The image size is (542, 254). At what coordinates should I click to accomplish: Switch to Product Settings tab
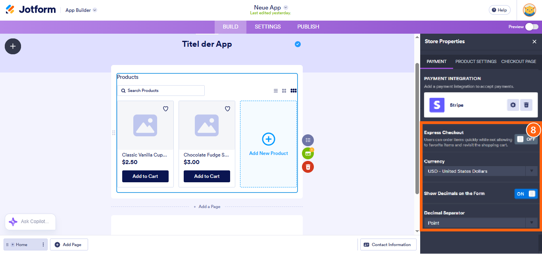[x=476, y=61]
